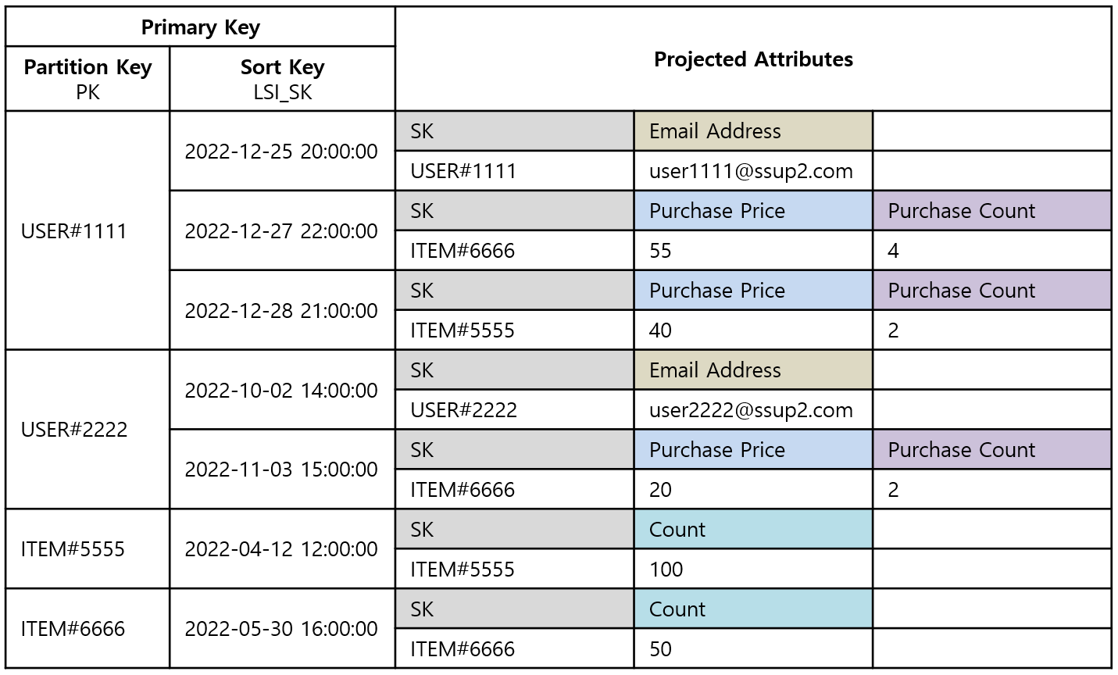Viewport: 1118px width, 675px height.
Task: Select the Partition Key PK header
Action: tap(88, 79)
